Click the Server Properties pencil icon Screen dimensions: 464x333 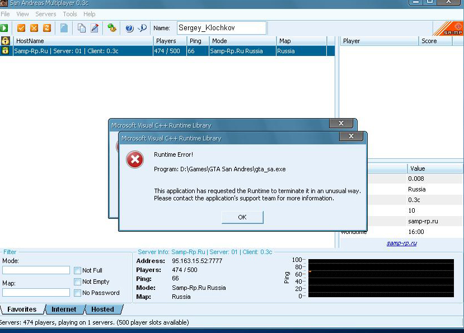(95, 28)
